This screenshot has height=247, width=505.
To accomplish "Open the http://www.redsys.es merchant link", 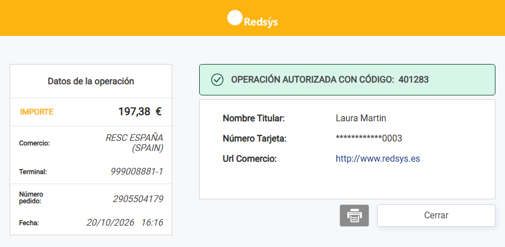I will click(x=378, y=158).
